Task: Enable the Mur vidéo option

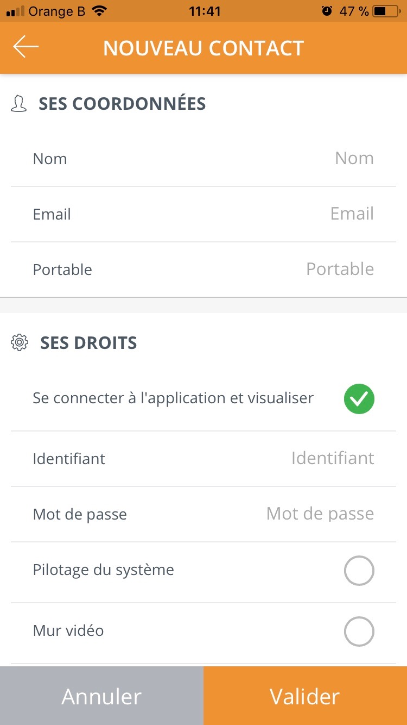Action: (x=359, y=632)
